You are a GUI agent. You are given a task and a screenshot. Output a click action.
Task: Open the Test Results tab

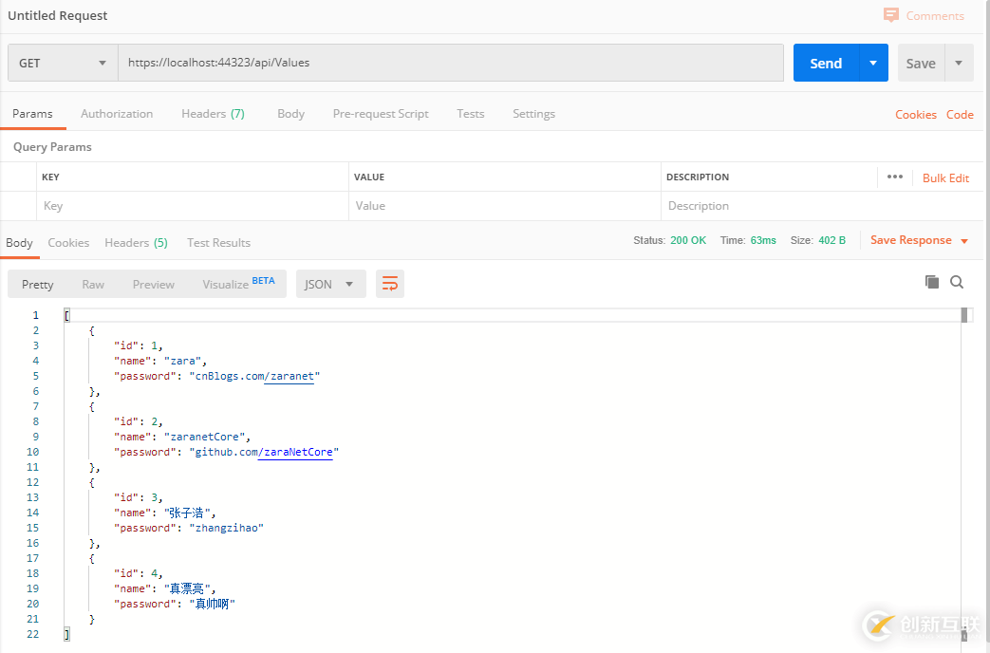218,243
